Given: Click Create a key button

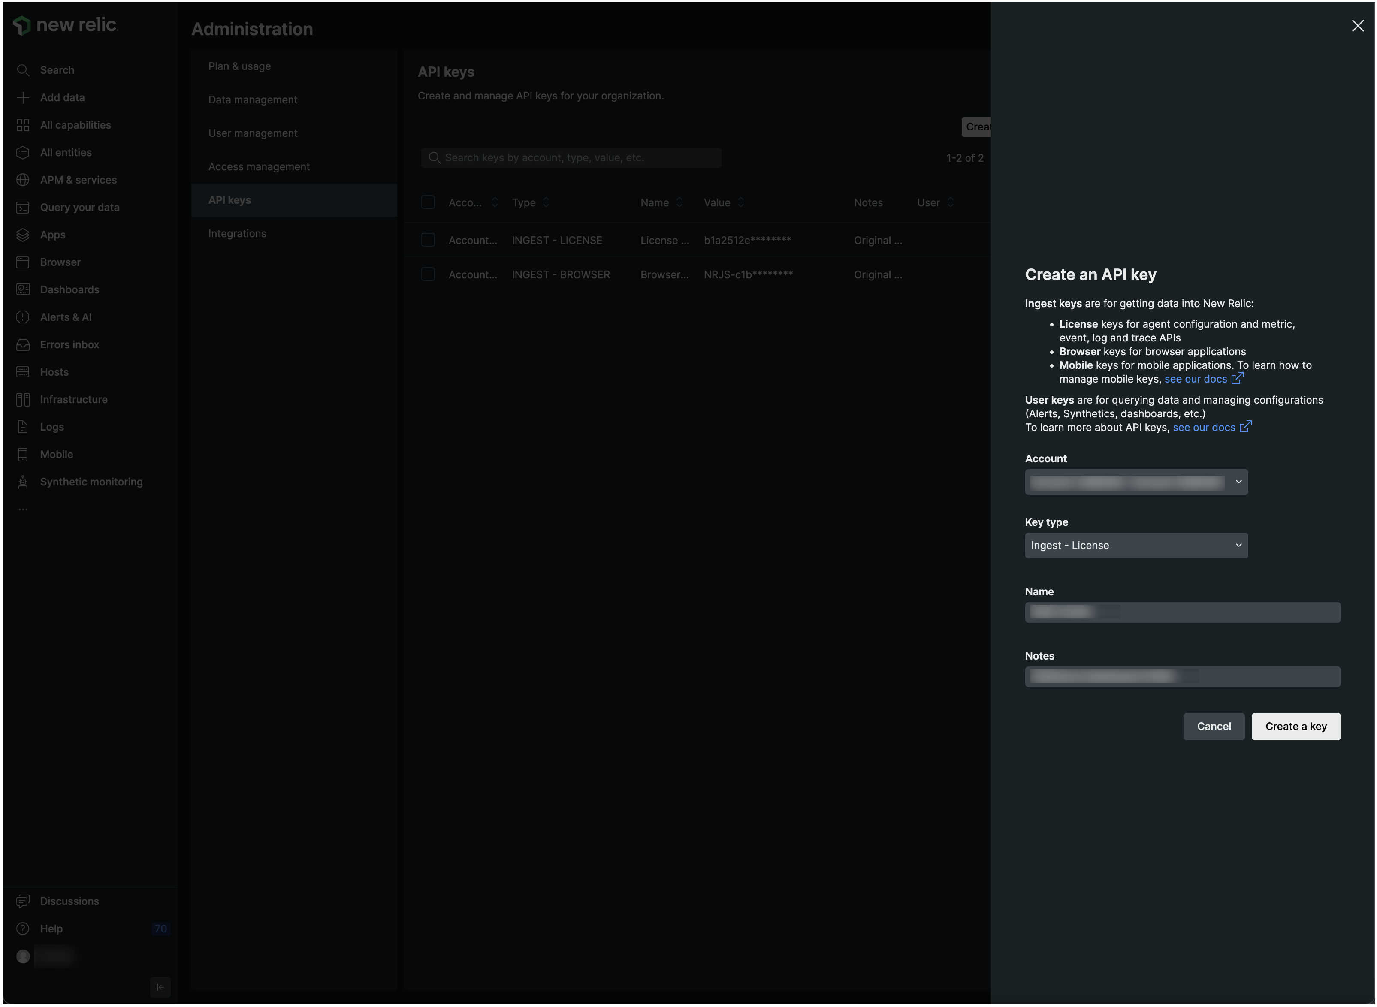Looking at the screenshot, I should 1296,727.
